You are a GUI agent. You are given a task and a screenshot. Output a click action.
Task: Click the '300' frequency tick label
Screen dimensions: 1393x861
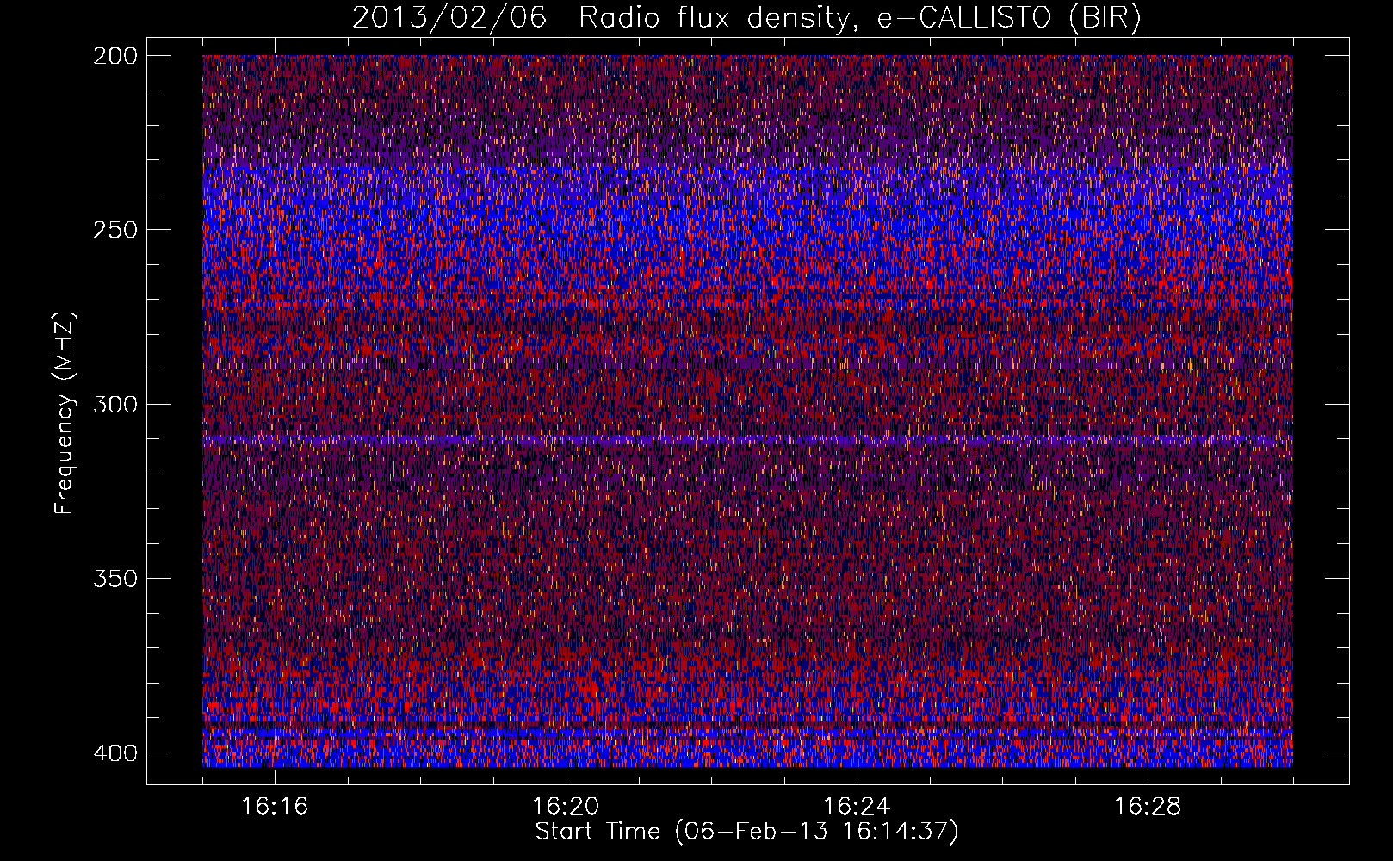point(115,404)
